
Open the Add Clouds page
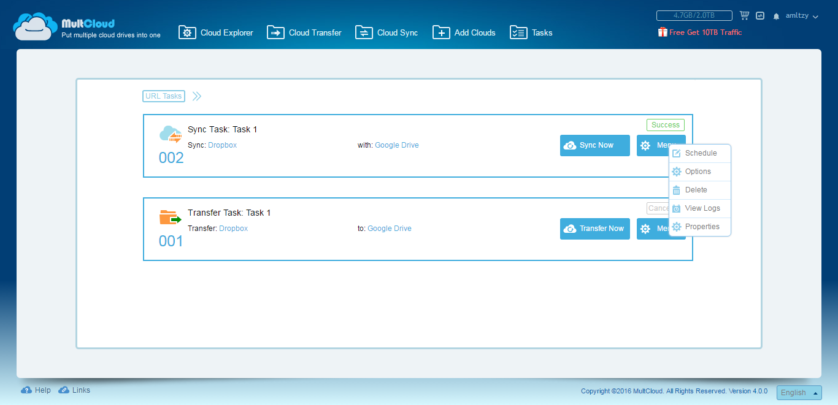coord(464,32)
